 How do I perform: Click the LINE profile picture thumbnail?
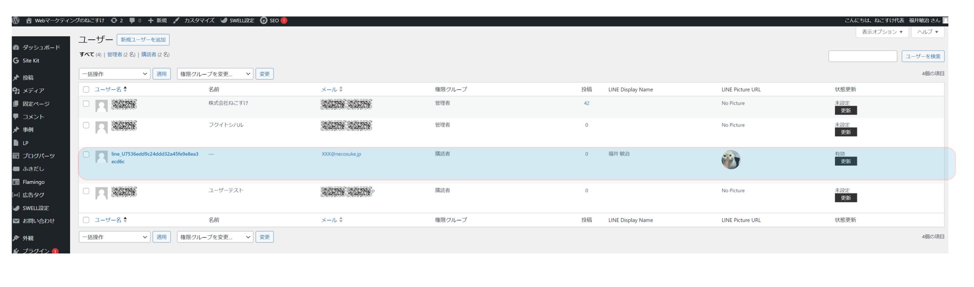[731, 160]
